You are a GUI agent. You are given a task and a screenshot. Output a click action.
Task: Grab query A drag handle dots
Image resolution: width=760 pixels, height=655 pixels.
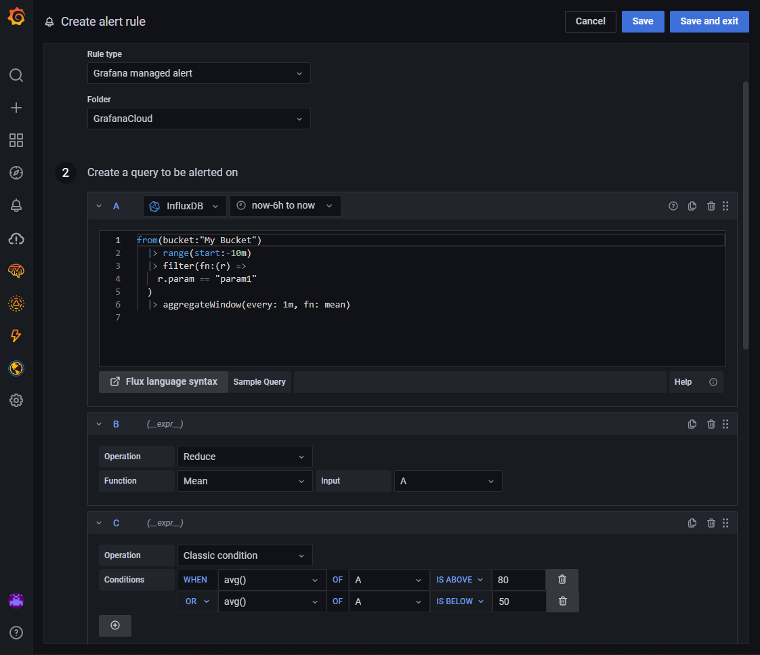(x=725, y=206)
